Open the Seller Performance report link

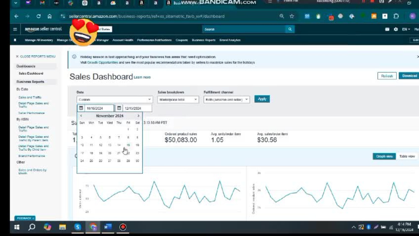(x=31, y=113)
